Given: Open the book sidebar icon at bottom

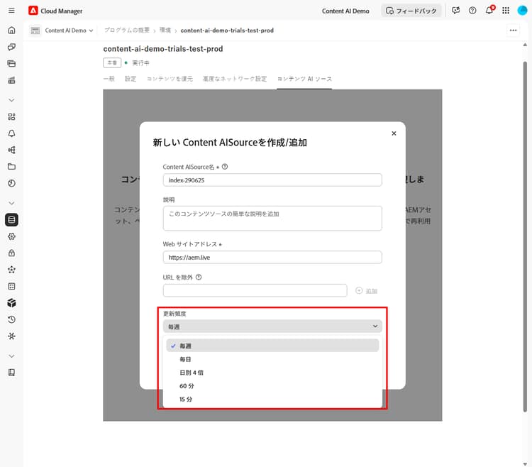Looking at the screenshot, I should [11, 373].
